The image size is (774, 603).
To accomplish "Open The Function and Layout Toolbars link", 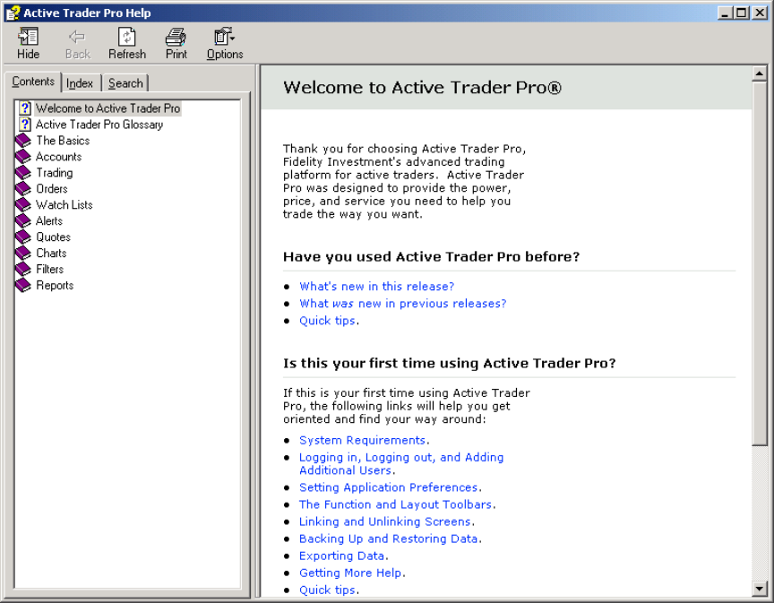I will tap(395, 504).
